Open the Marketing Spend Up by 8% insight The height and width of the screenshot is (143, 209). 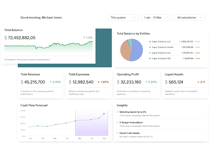[x=161, y=114]
